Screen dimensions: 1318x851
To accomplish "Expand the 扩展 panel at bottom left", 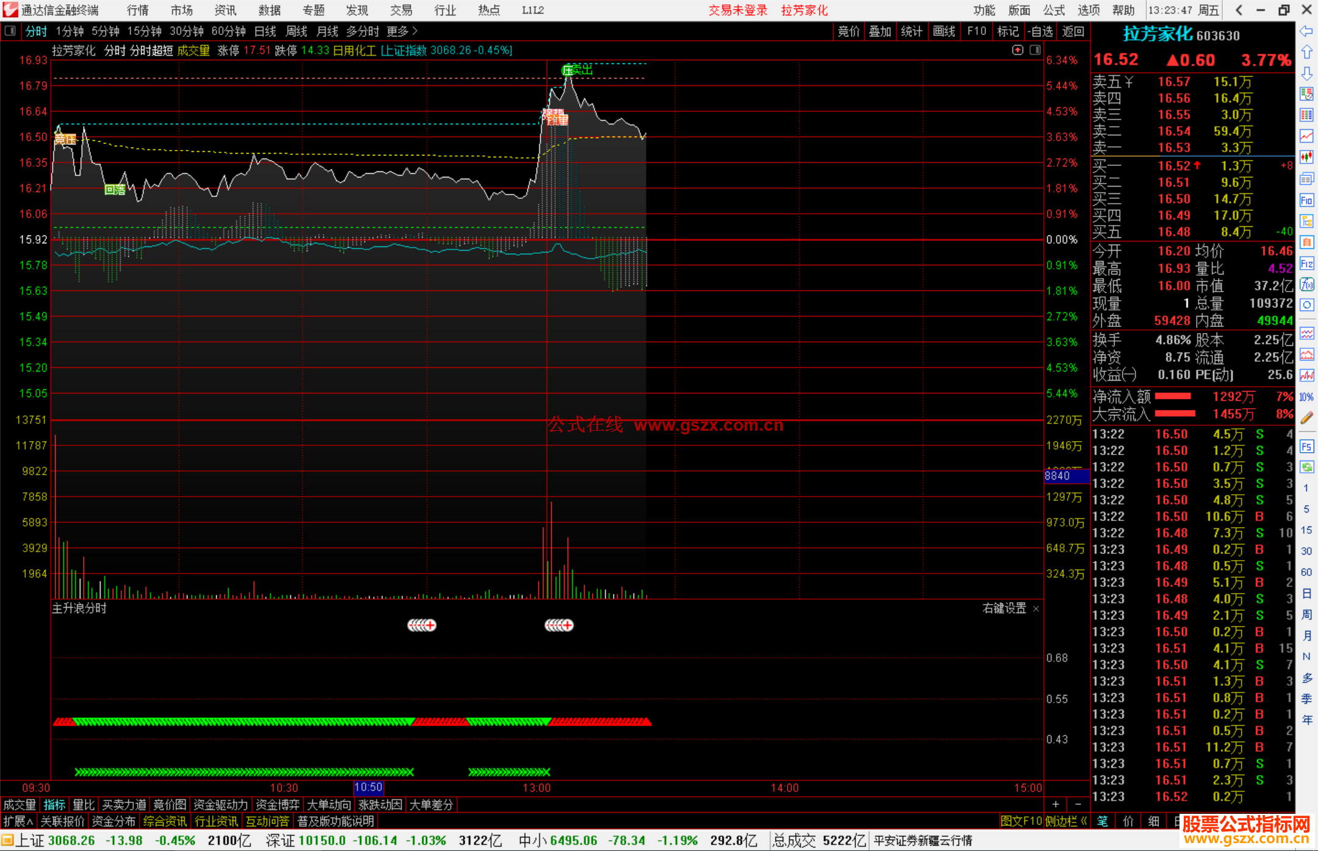I will click(x=18, y=821).
